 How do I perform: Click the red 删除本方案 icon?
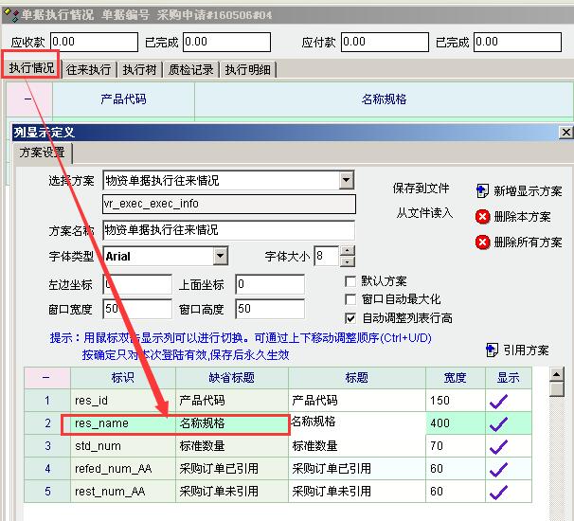click(x=482, y=216)
